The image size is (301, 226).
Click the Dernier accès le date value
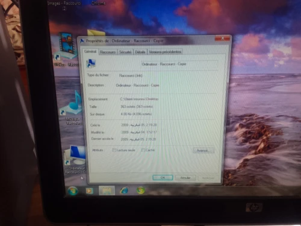point(138,139)
